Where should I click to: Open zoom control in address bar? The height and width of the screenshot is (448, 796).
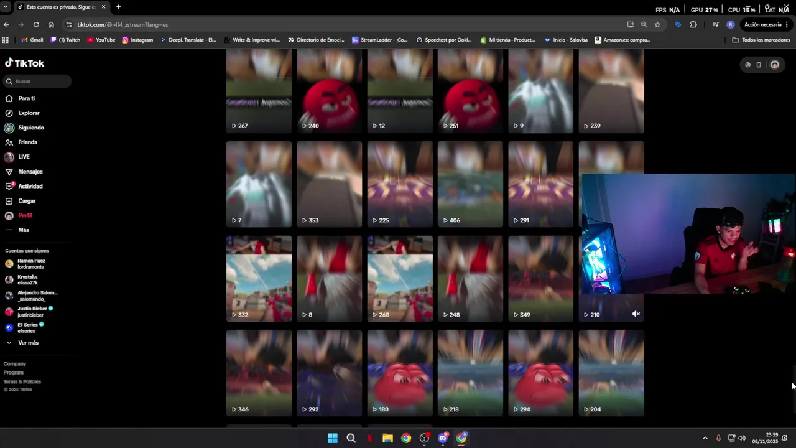pyautogui.click(x=644, y=24)
